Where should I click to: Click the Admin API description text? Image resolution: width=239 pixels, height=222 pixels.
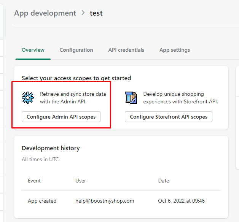[73, 98]
